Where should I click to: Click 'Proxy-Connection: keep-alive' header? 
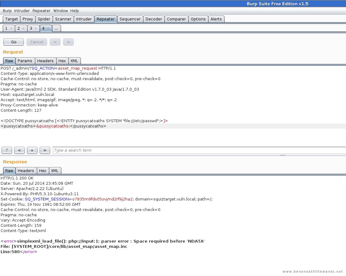[x=29, y=105]
